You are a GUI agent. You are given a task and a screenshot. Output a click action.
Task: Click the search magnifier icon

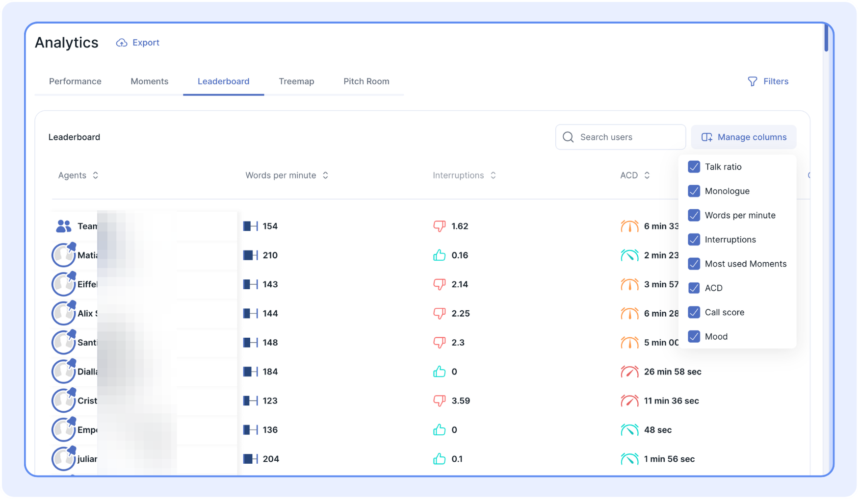[x=568, y=137]
